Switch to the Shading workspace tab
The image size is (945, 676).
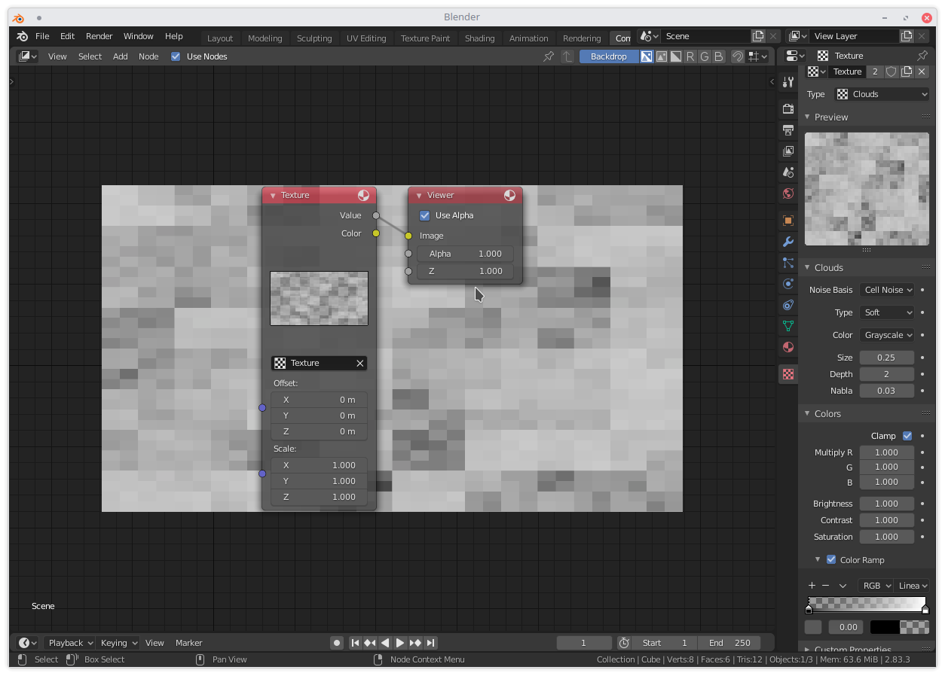[480, 38]
